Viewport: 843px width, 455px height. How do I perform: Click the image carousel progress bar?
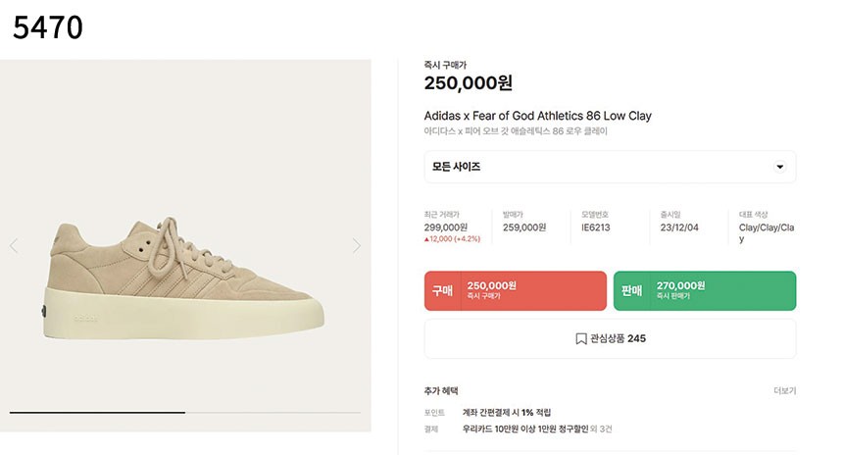coord(185,413)
